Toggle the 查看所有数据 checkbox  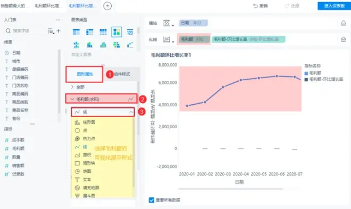(152, 200)
